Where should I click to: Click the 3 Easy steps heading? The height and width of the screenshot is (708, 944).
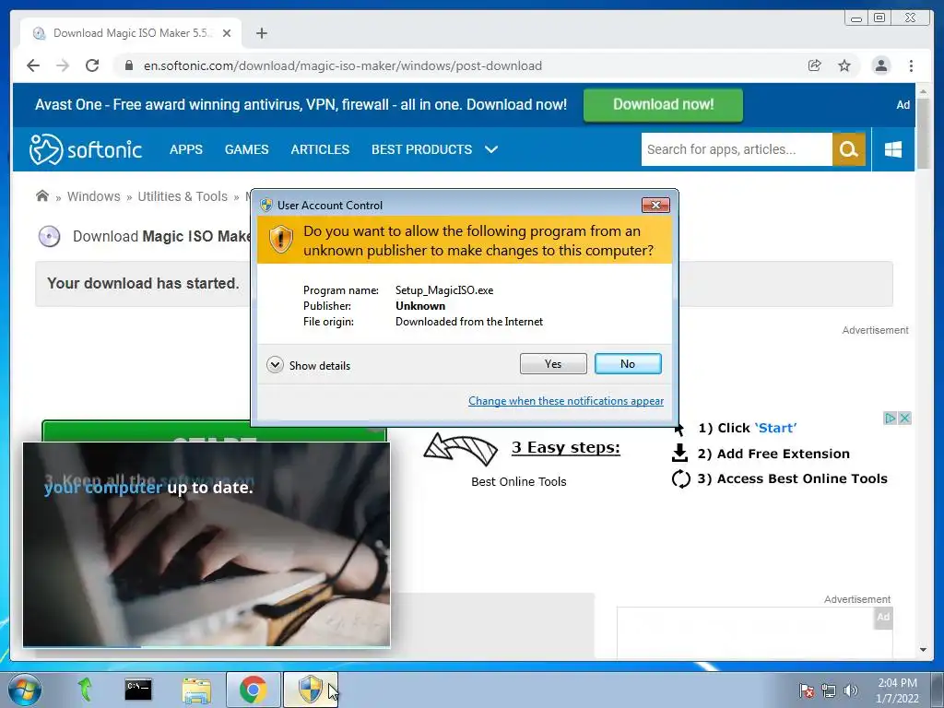pos(566,447)
